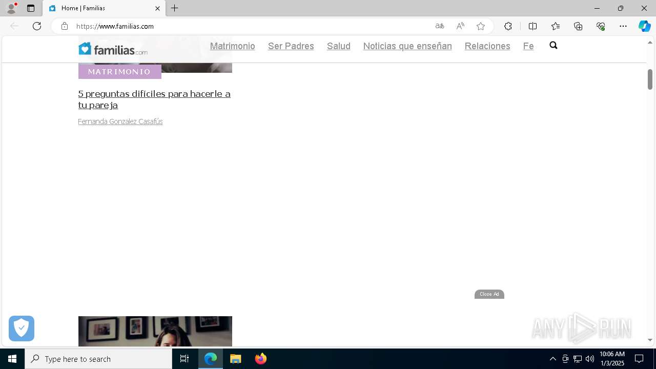Click the scrollbar up arrow
The image size is (656, 369).
coord(650,42)
